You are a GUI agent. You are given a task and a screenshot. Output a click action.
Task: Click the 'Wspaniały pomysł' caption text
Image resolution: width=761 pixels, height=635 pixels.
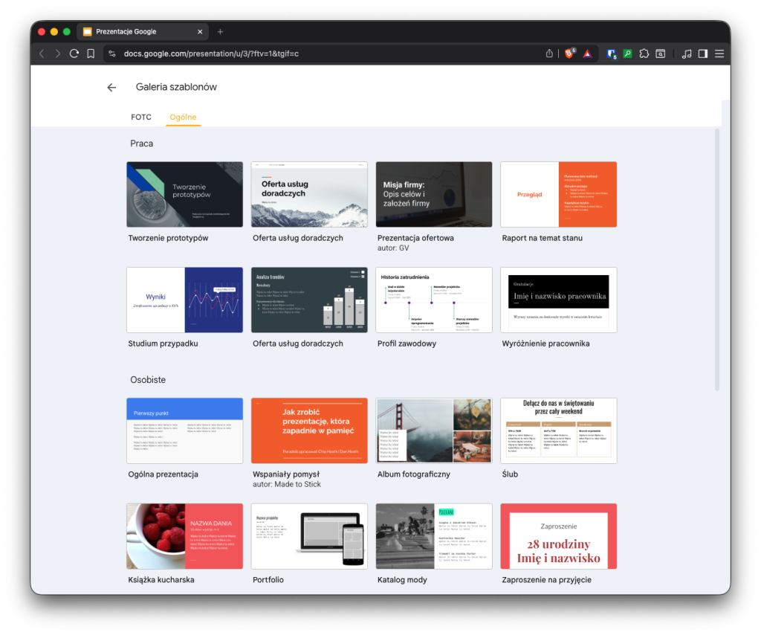point(286,474)
